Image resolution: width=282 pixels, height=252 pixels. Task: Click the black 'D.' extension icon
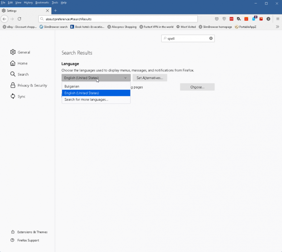(239, 19)
